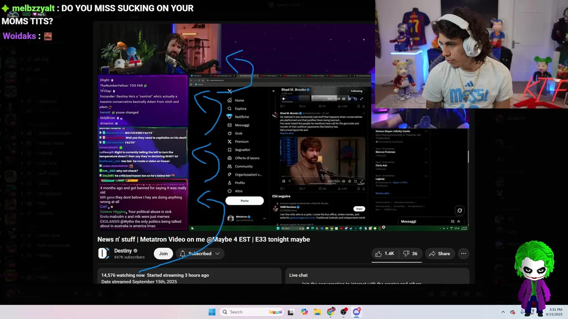
Task: Open Discord from the taskbar
Action: (357, 312)
